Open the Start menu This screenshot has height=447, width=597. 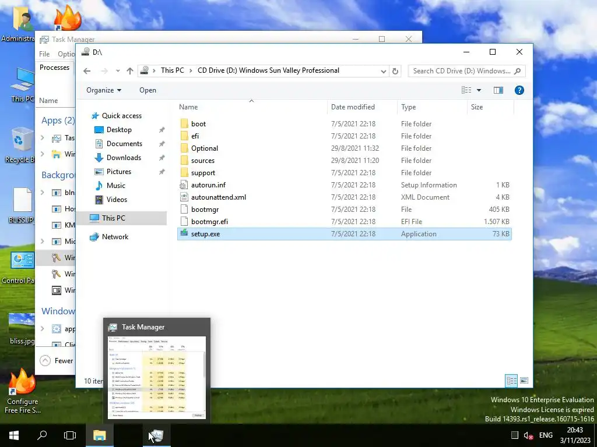[x=14, y=435]
